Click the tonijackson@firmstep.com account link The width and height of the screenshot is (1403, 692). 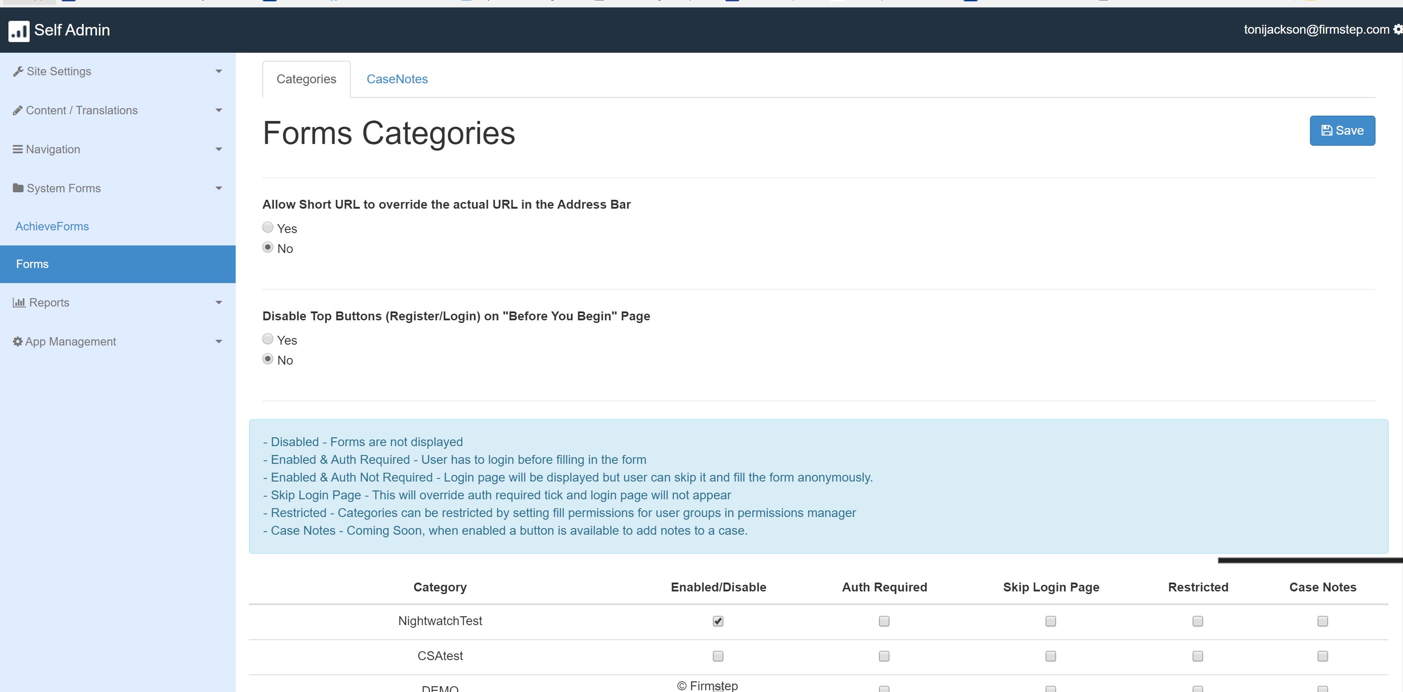tap(1316, 29)
